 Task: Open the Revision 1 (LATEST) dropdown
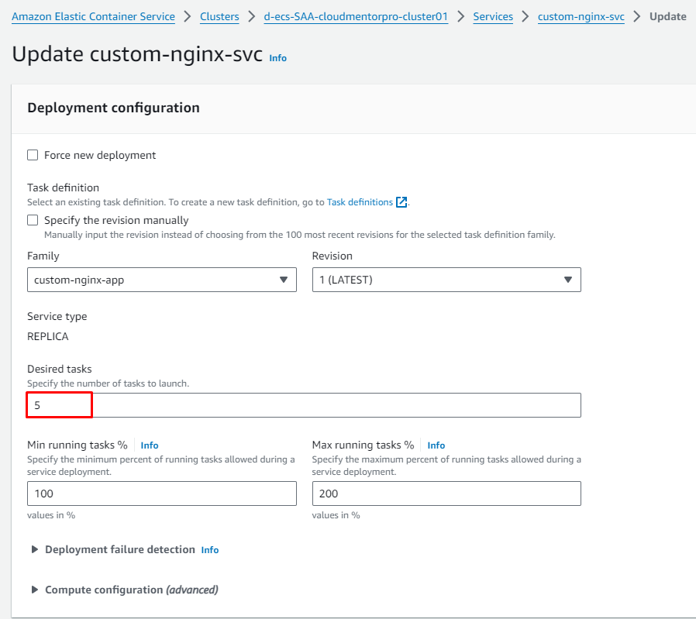point(446,280)
